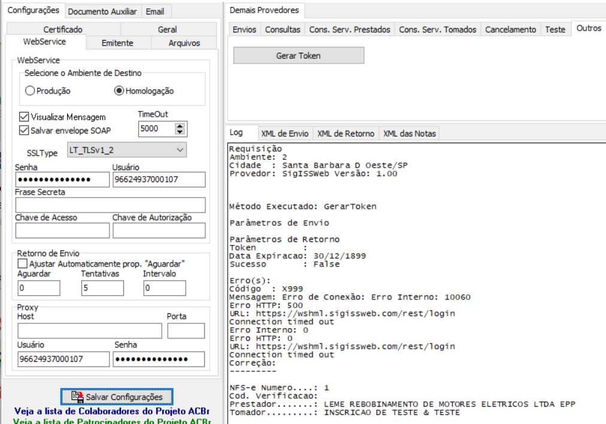This screenshot has width=606, height=424.
Task: Select the Produção radio button
Action: [x=30, y=91]
